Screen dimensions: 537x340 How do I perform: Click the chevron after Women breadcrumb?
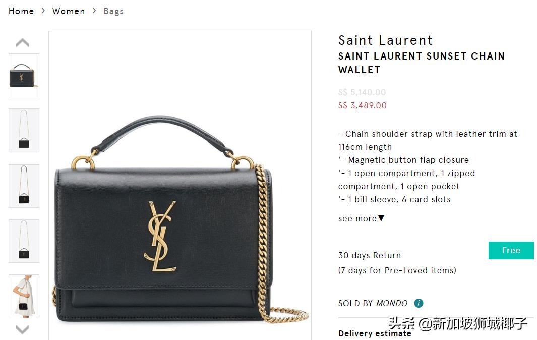pos(94,11)
